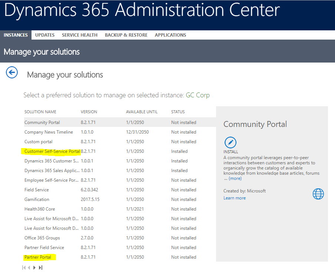335x272 pixels.
Task: Select the Office 365 Groups solution
Action: click(x=42, y=238)
